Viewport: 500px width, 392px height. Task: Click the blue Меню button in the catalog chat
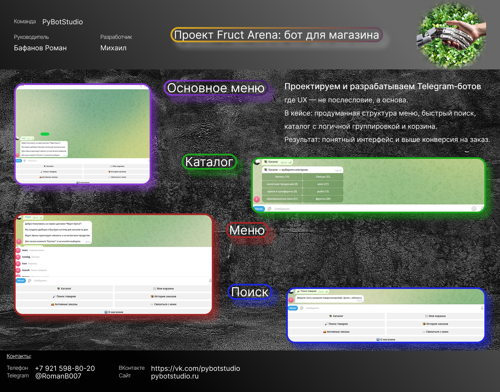[x=259, y=209]
